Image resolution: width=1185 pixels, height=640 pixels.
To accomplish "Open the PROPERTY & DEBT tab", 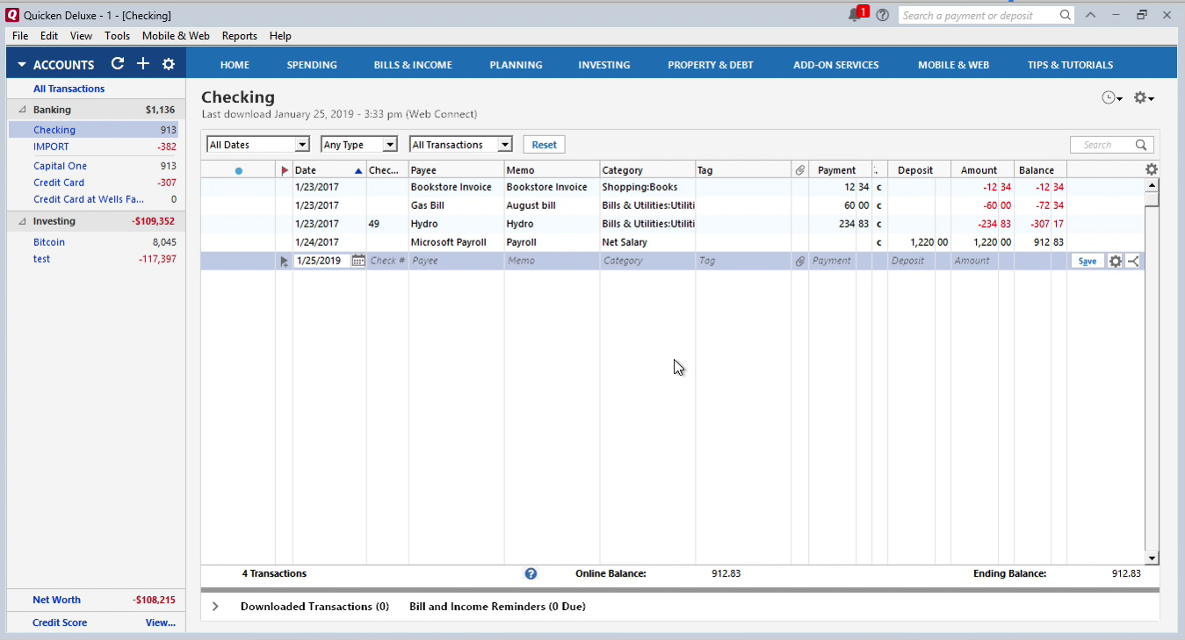I will pos(711,65).
